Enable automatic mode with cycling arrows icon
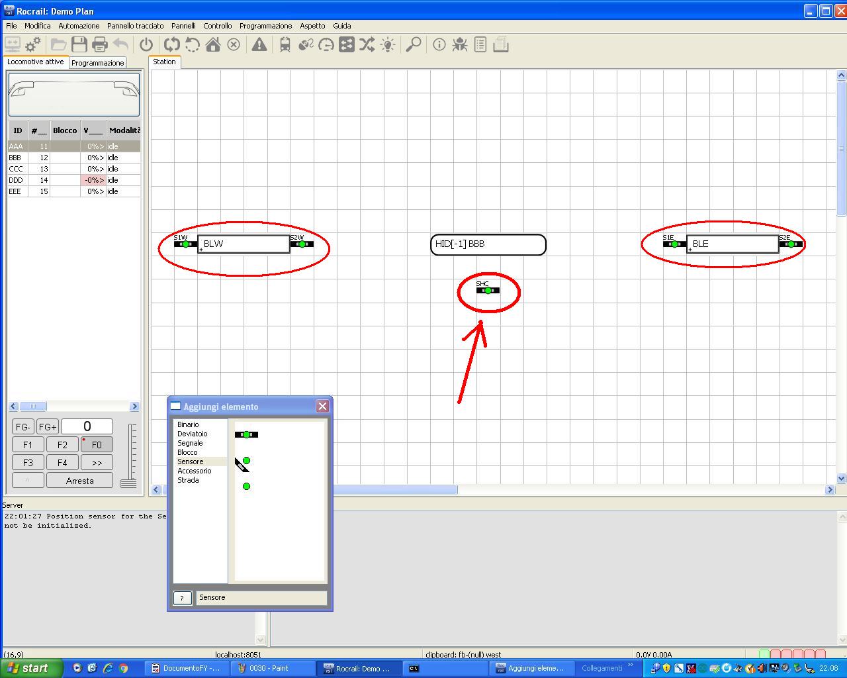847x678 pixels. (172, 44)
